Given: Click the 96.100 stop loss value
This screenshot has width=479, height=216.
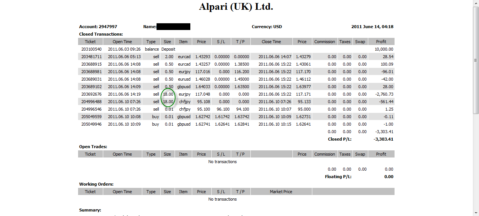Looking at the screenshot, I should [x=223, y=109].
